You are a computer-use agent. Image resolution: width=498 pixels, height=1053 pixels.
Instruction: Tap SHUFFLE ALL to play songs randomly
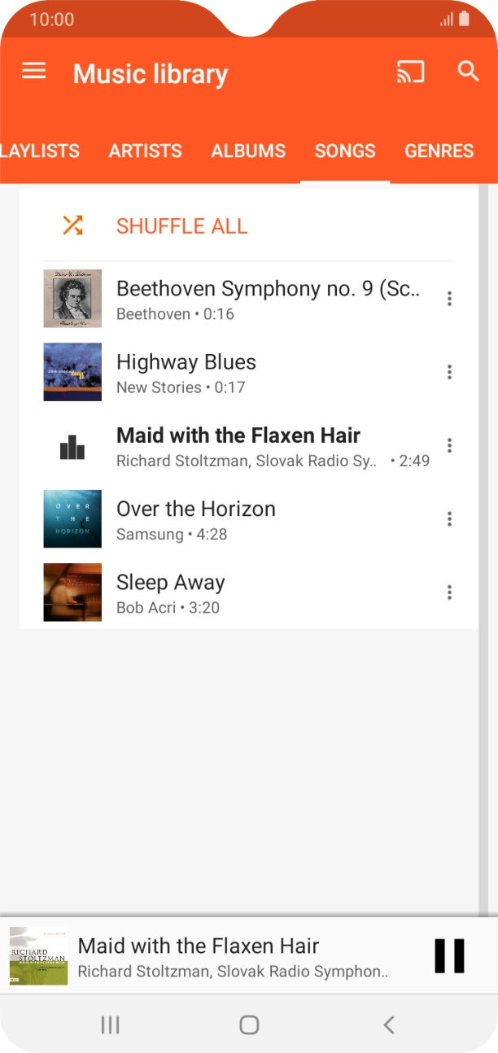[181, 225]
